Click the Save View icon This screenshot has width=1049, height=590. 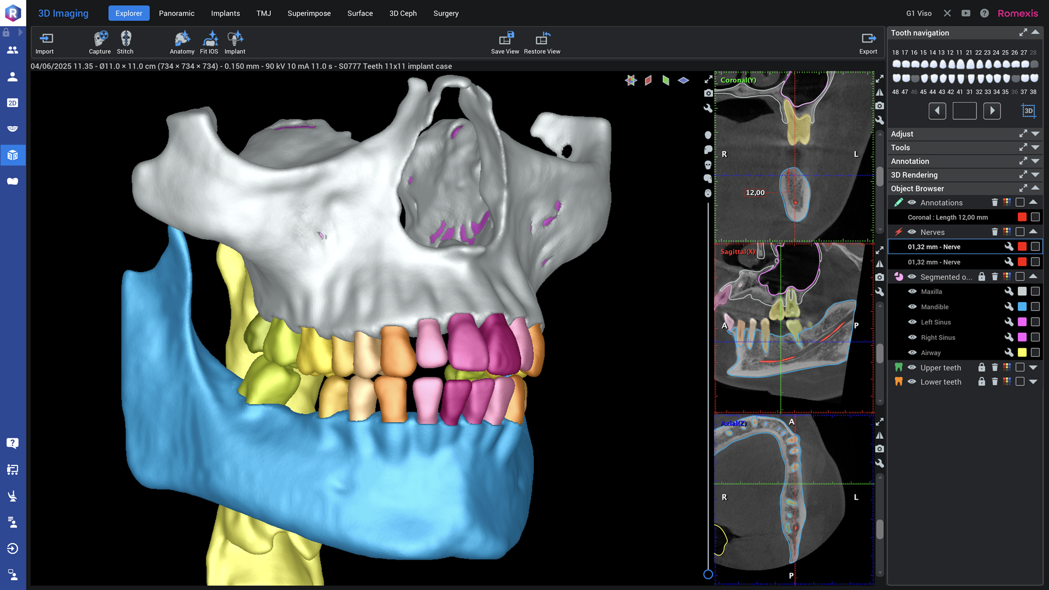[505, 39]
